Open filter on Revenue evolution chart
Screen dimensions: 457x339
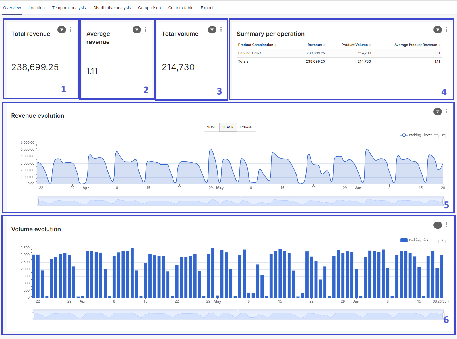click(438, 111)
